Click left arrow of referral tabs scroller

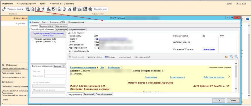coord(62,66)
